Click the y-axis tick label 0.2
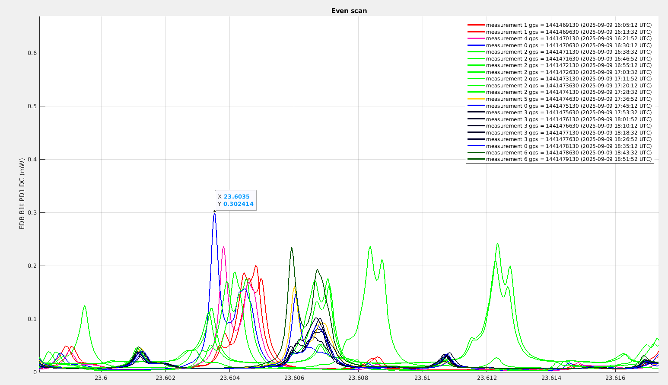Screen dimensions: 668x385 pyautogui.click(x=32, y=266)
